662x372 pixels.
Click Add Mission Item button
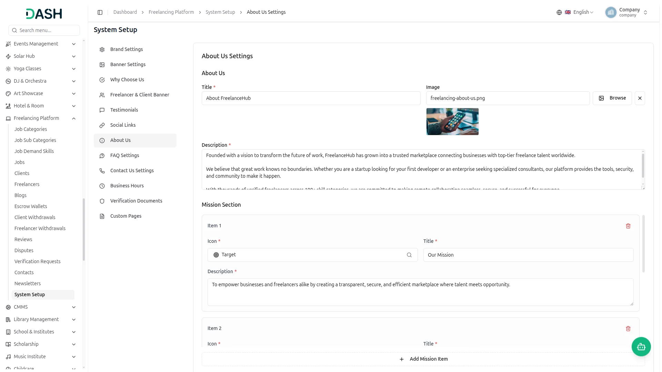pos(423,359)
